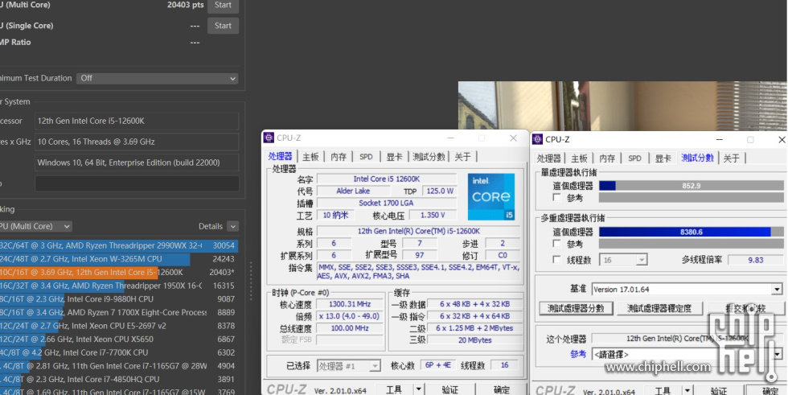
Task: Select the Intel Xeon CPU X5650 row
Action: click(x=119, y=339)
